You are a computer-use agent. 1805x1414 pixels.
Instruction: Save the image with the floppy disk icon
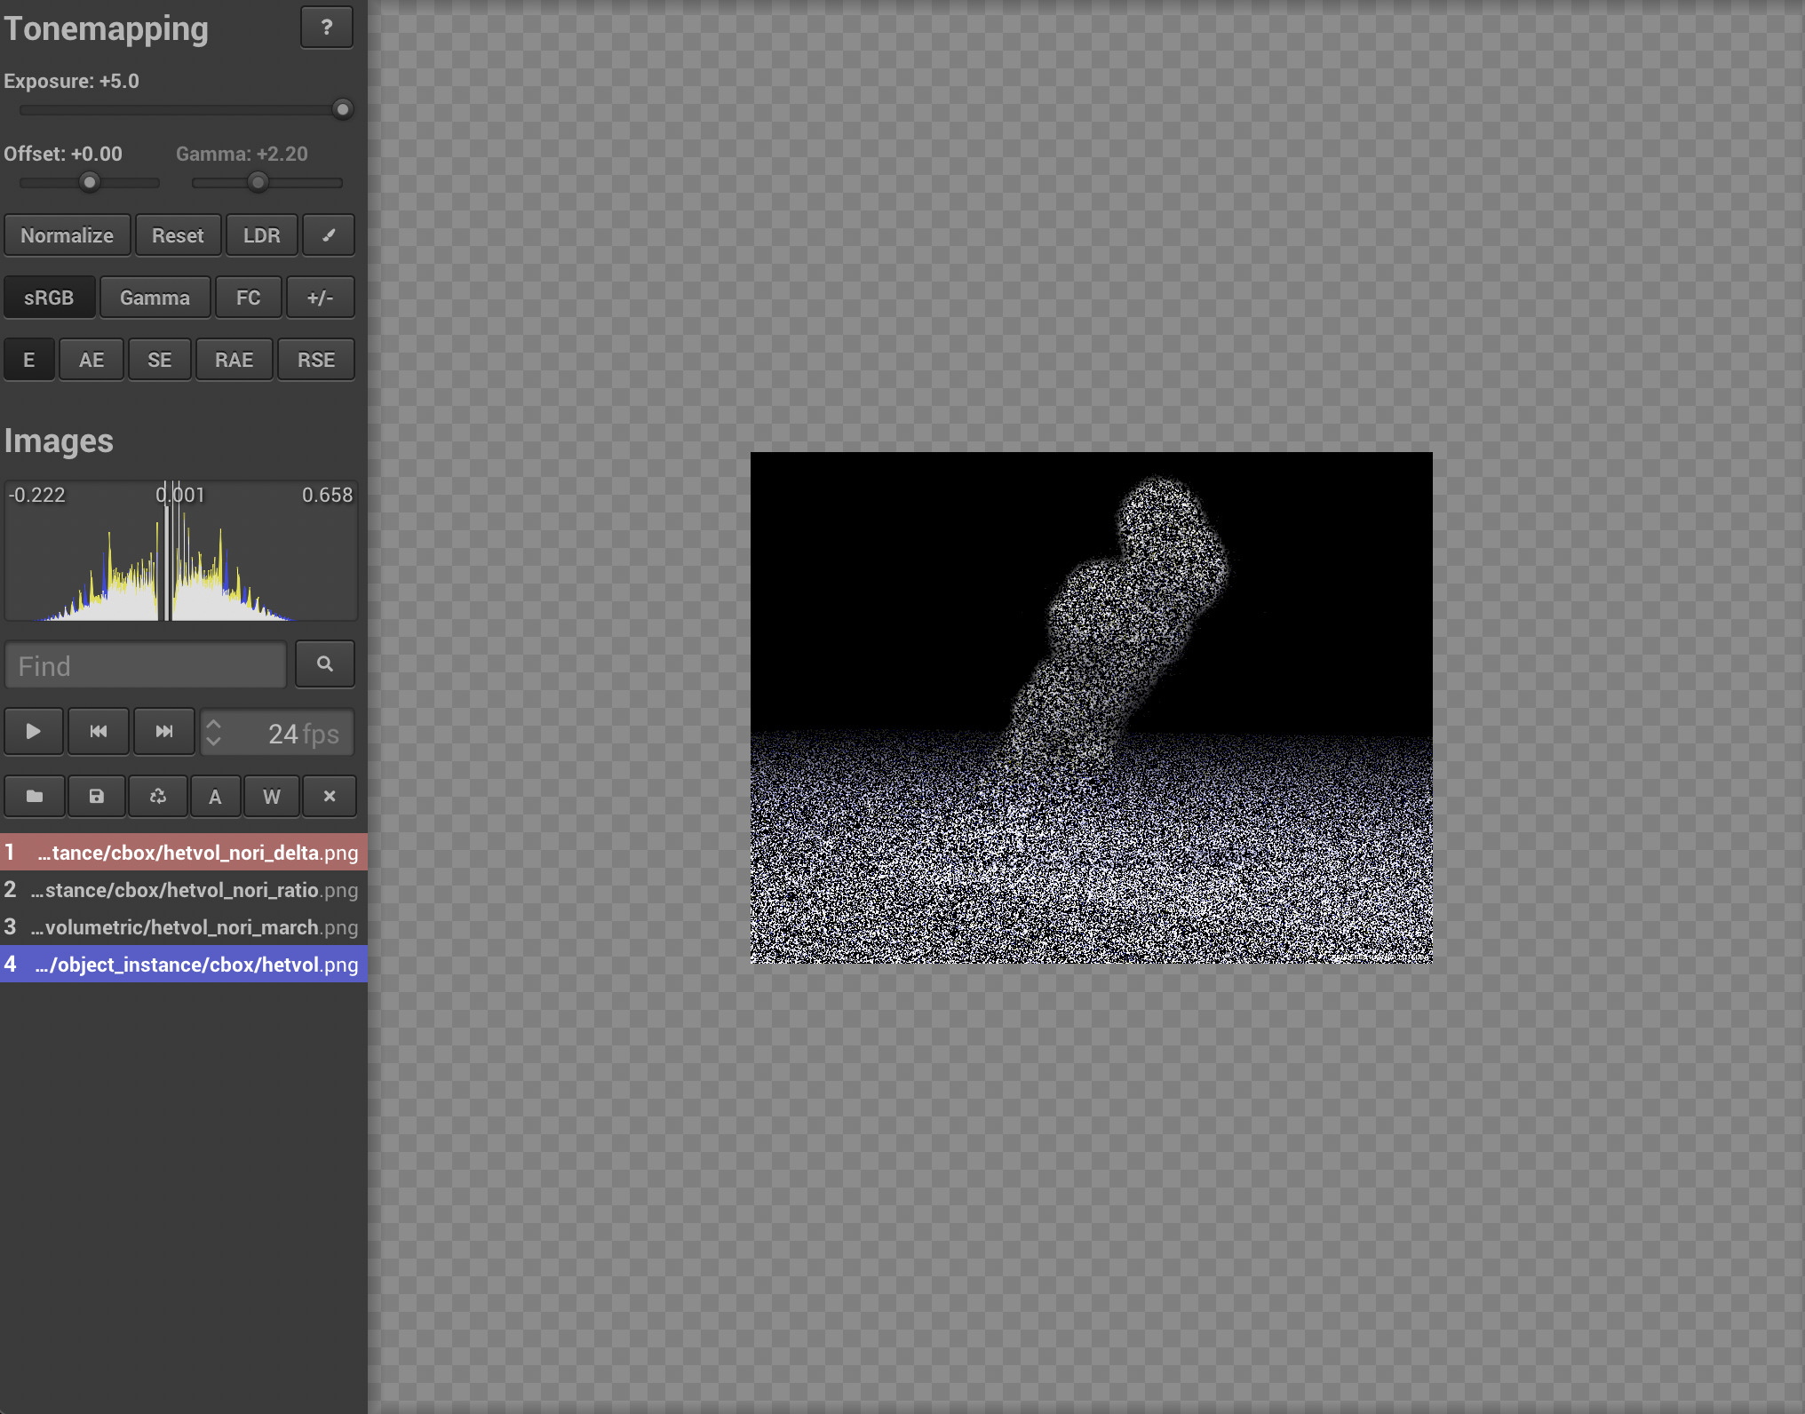point(97,797)
